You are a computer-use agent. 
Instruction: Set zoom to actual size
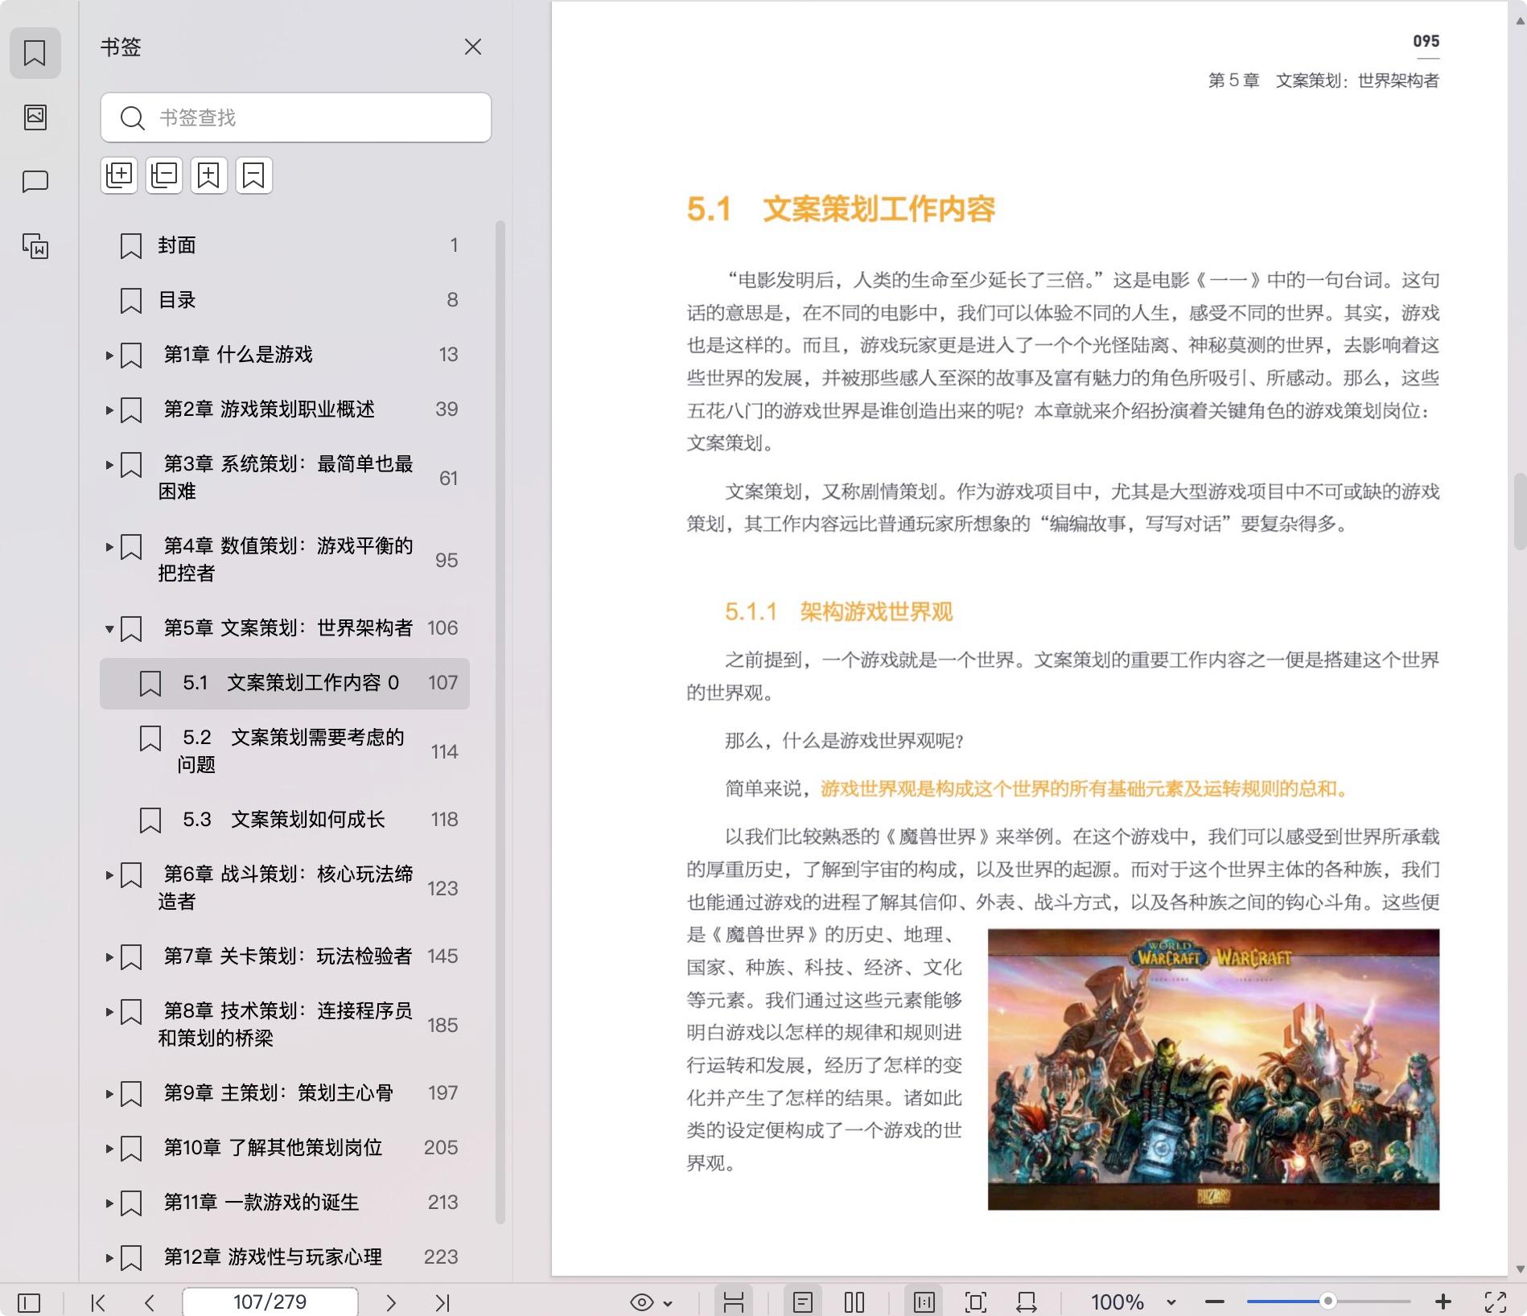(924, 1302)
